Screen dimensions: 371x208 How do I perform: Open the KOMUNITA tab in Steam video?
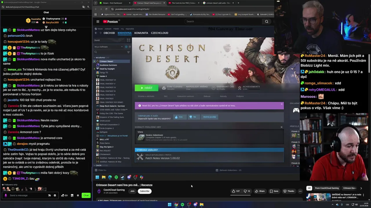141,33
